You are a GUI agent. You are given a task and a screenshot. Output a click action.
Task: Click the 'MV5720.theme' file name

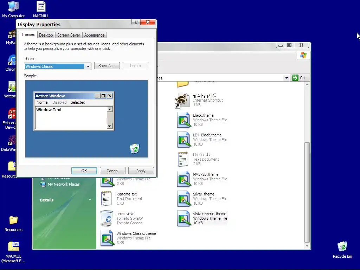pos(206,174)
